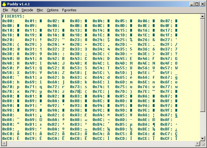
Task: Click the FIXEDSYS: heading text
Action: pos(13,16)
